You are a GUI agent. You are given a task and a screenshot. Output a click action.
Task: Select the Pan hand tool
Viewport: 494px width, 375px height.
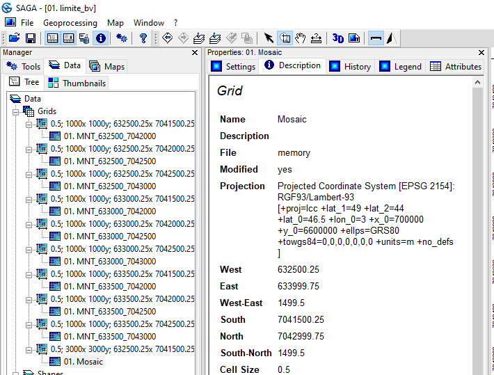pyautogui.click(x=301, y=38)
